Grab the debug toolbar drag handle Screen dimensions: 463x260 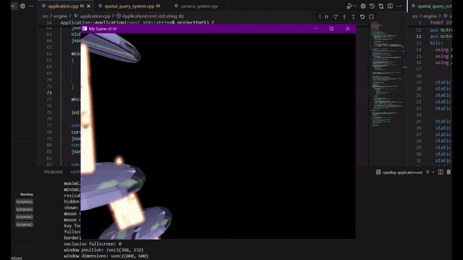click(x=320, y=17)
